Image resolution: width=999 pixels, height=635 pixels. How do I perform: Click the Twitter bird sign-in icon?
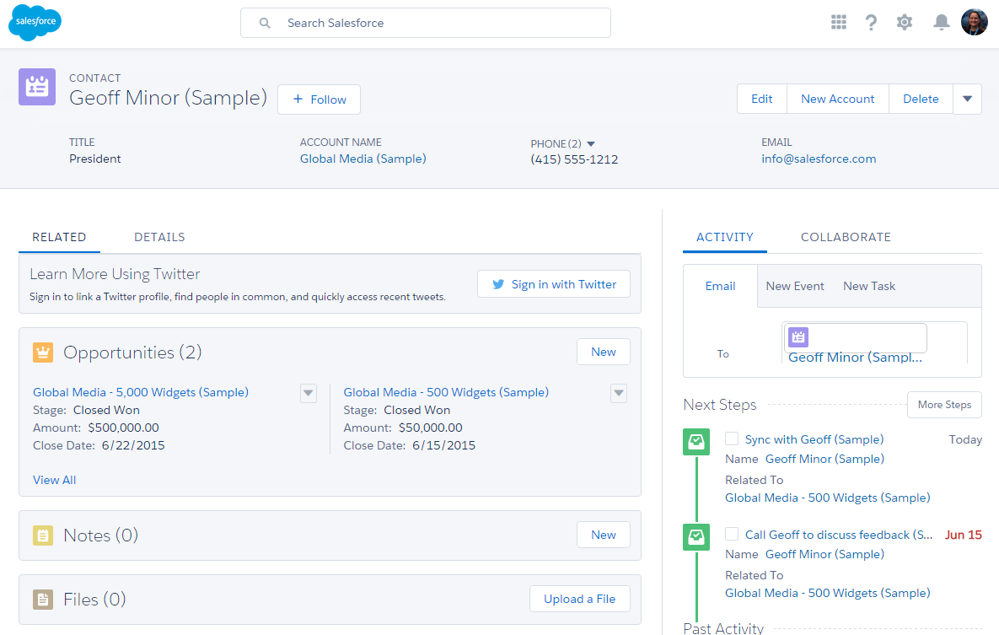point(498,284)
